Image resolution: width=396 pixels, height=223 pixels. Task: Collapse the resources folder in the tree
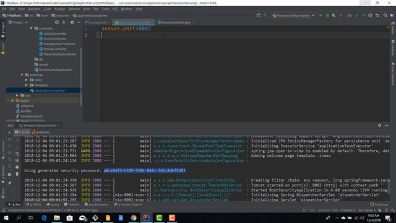(22, 75)
